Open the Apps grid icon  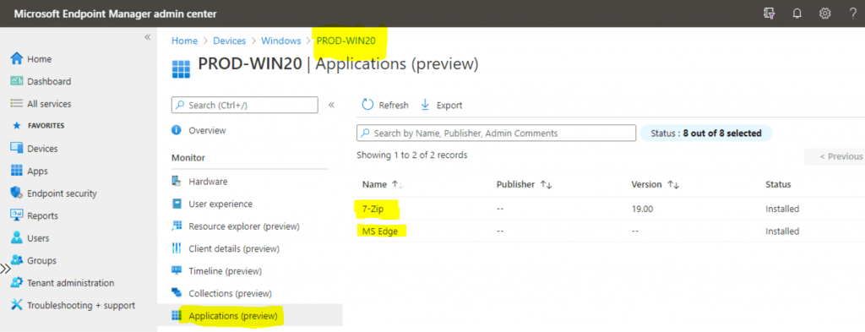[x=17, y=171]
